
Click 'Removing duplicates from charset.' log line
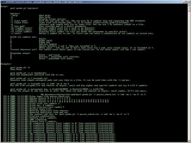[x=36, y=111]
